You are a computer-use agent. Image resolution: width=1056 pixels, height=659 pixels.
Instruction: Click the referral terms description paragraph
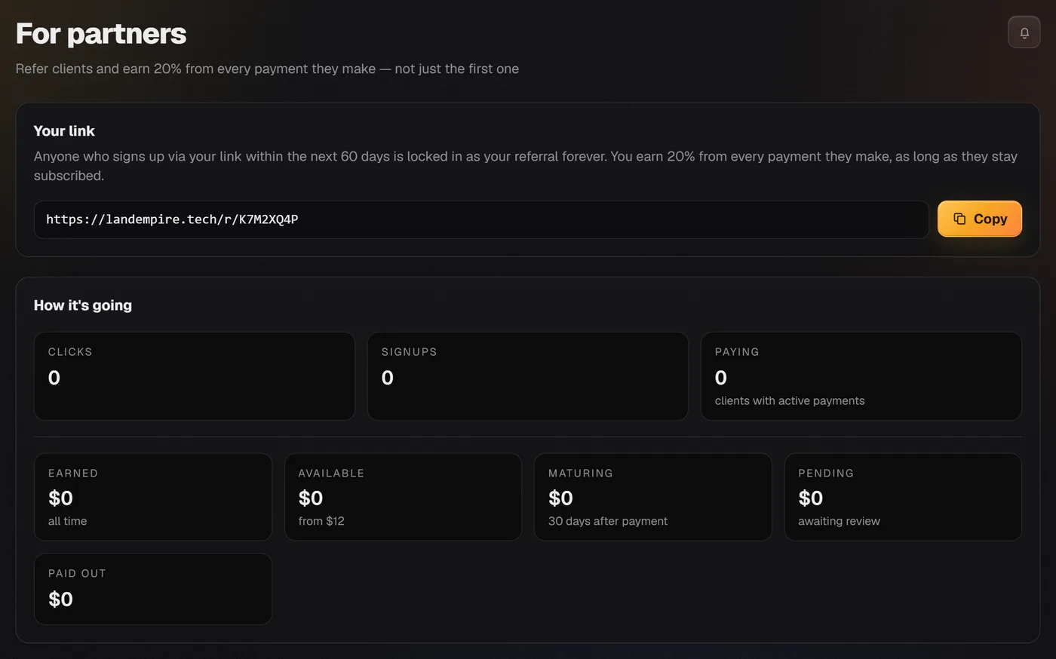coord(526,166)
